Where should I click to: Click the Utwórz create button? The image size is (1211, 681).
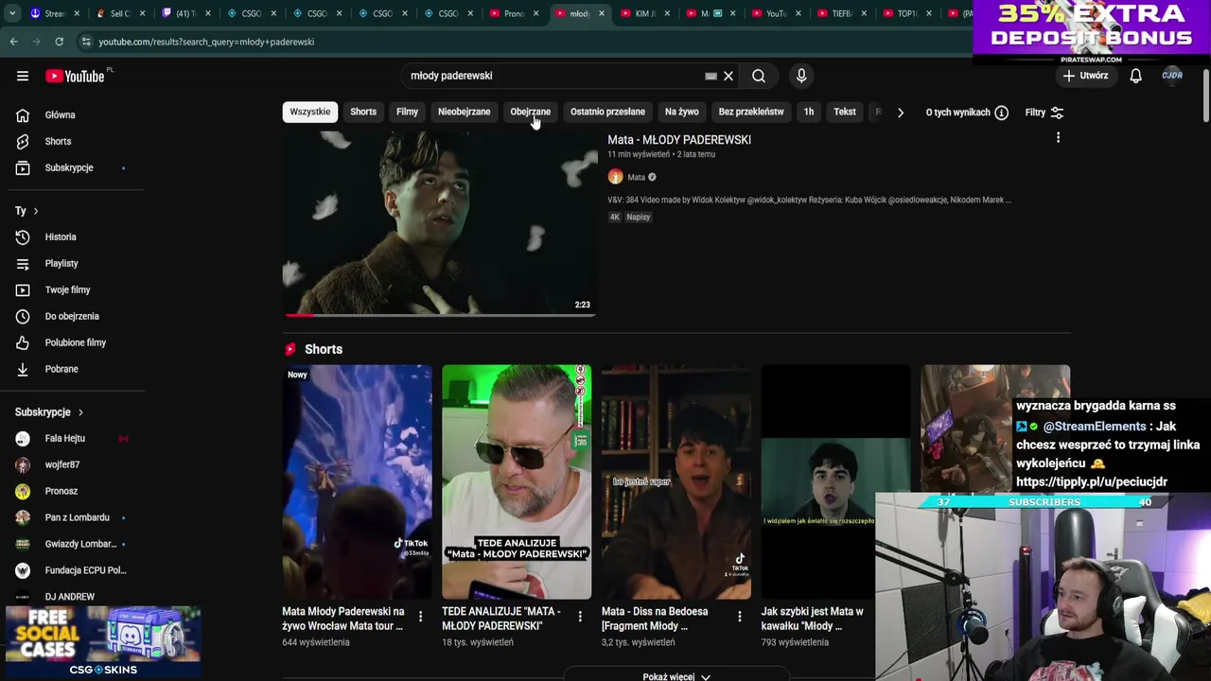pos(1084,76)
